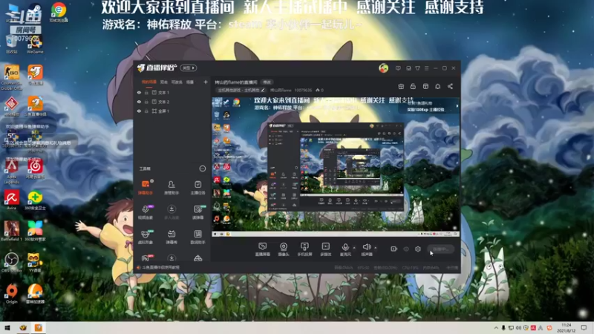Expand the task banner arrow over preview

pyautogui.click(x=457, y=106)
